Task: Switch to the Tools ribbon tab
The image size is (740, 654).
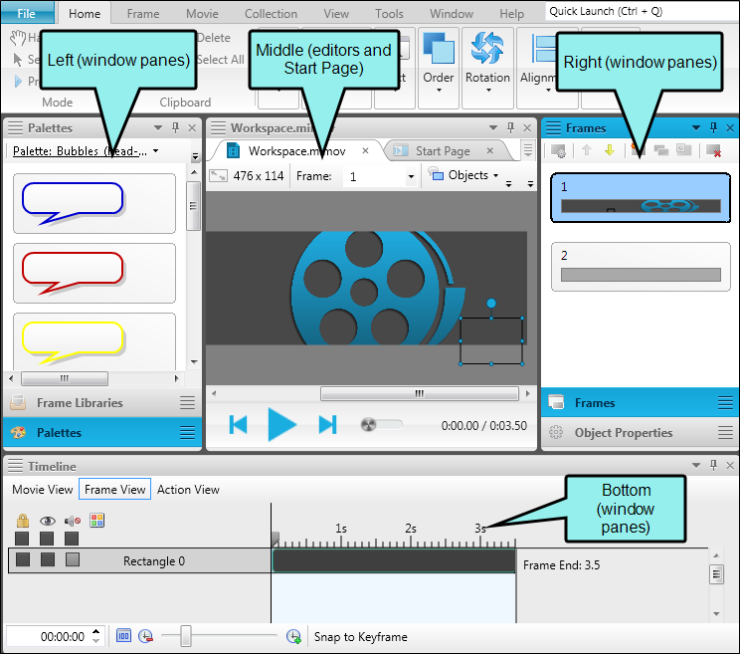Action: pyautogui.click(x=389, y=14)
